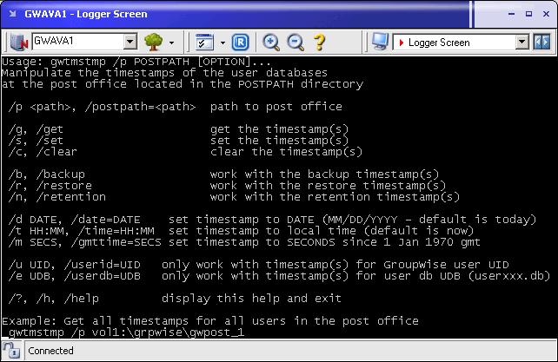Screen dimensions: 558x362
Task: Zoom in with the plus magnifier
Action: pos(271,43)
